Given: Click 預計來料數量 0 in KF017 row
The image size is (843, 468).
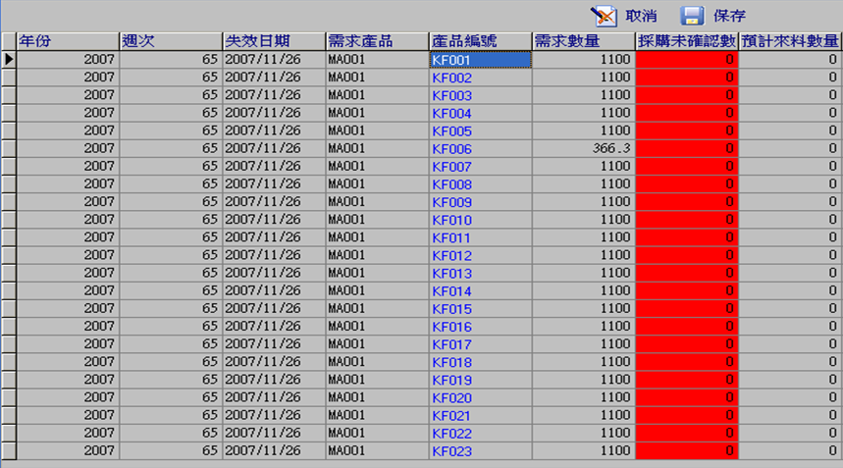Looking at the screenshot, I should [790, 343].
